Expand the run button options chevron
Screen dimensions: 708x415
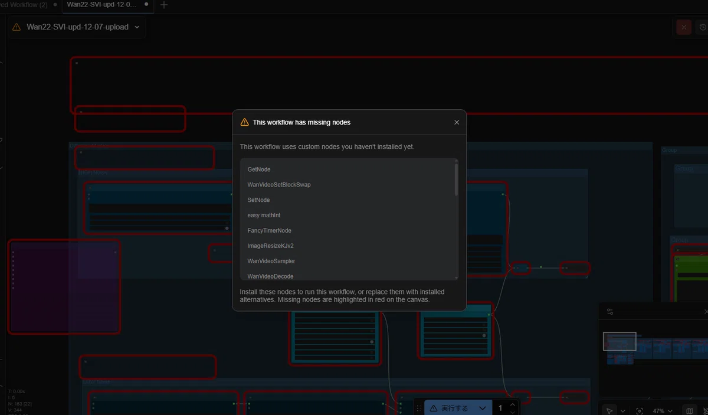[x=482, y=408]
